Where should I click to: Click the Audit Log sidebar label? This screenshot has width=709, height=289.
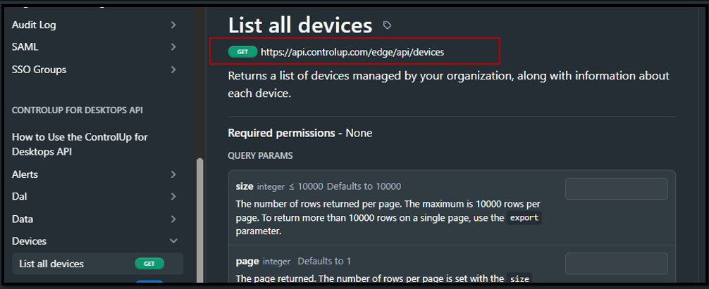coord(34,25)
